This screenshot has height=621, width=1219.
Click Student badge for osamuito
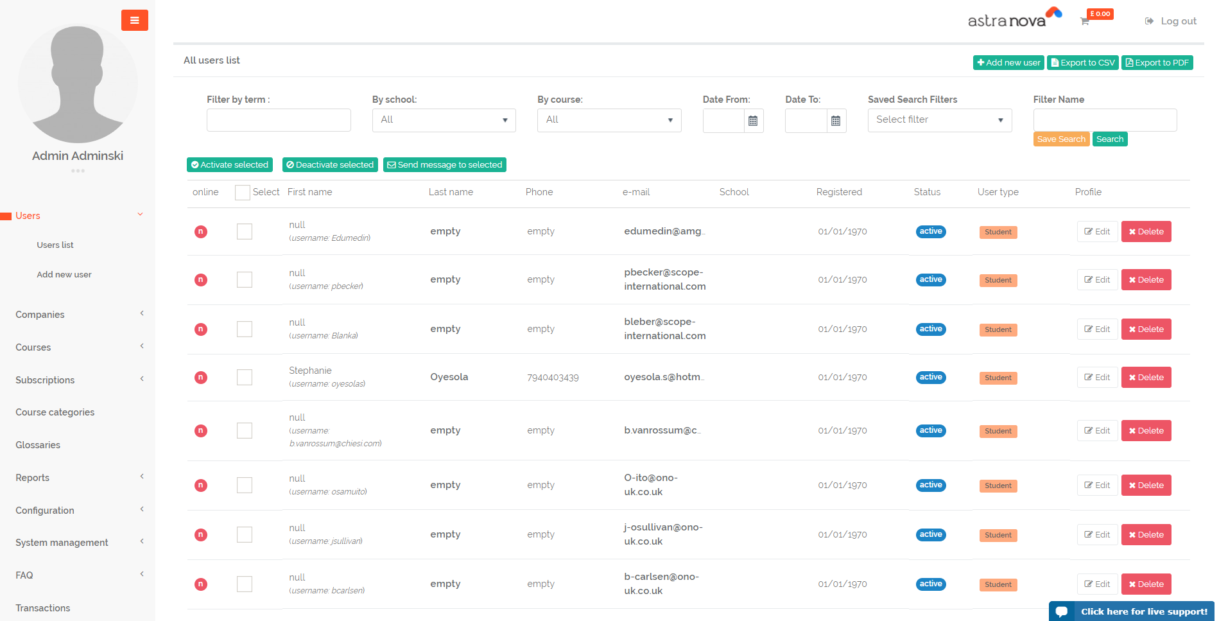point(998,486)
